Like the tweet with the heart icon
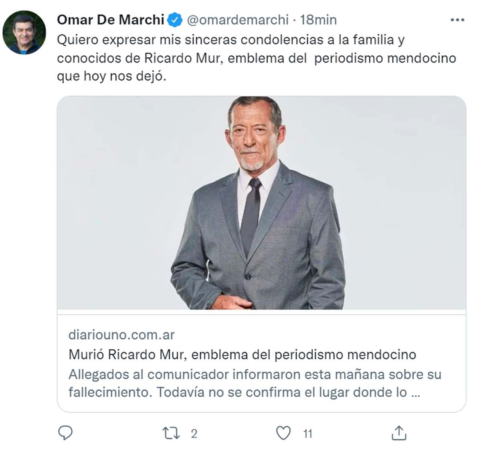 tap(283, 433)
